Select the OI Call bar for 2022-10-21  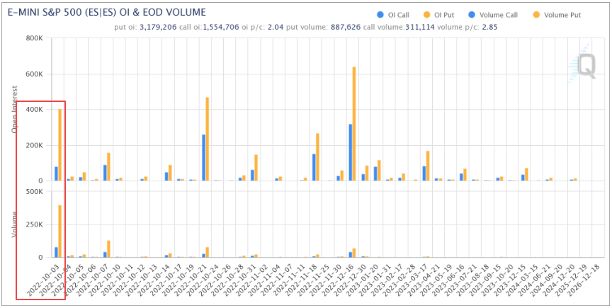coord(204,158)
